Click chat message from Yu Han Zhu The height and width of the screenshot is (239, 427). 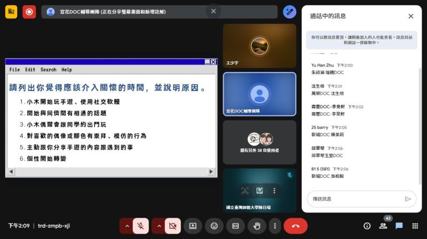(328, 72)
